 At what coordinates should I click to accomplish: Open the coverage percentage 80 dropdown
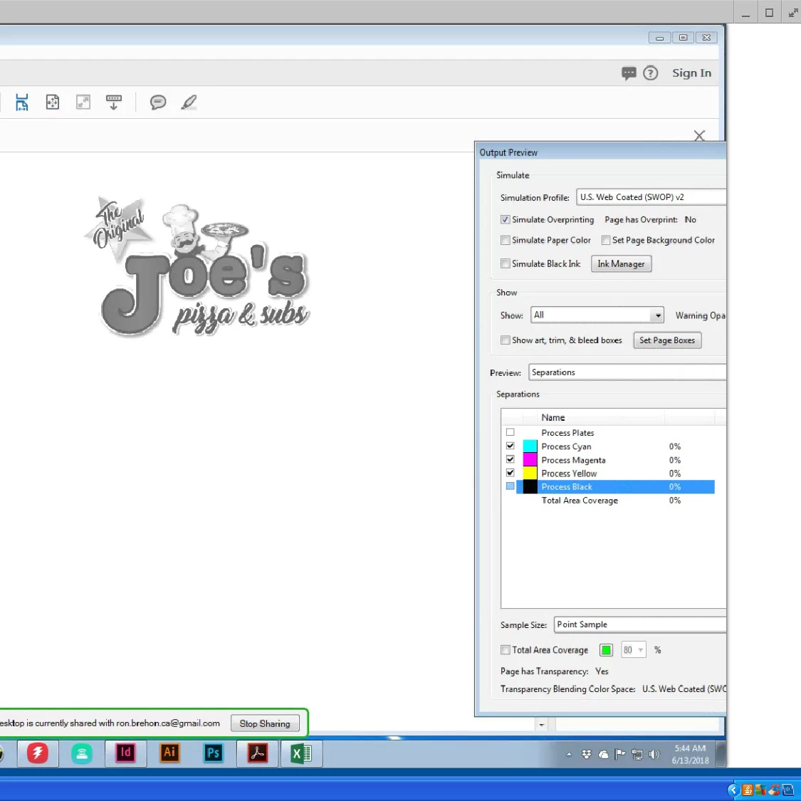click(x=634, y=650)
